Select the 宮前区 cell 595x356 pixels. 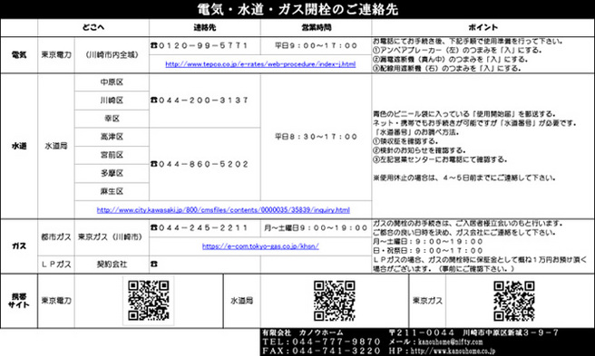(112, 155)
